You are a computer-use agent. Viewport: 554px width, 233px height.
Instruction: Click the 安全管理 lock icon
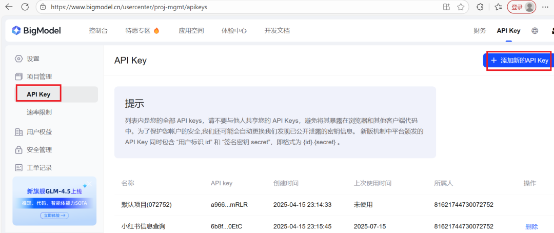(x=18, y=150)
